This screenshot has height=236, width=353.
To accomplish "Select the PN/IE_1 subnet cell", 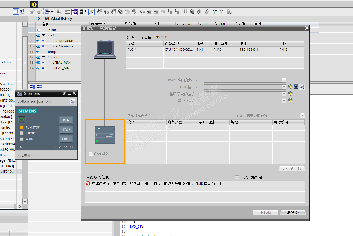I will click(291, 49).
